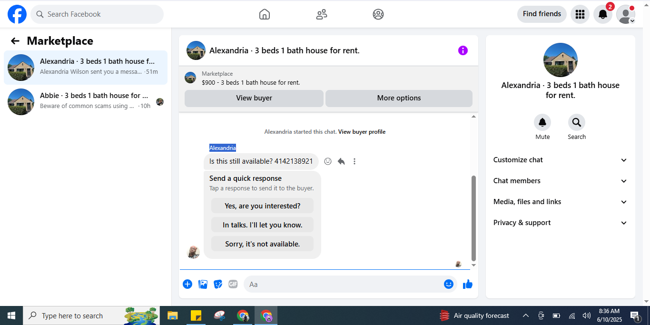Open the GIF selector

(233, 284)
